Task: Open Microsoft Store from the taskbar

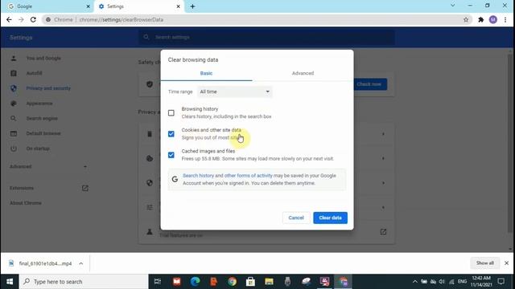Action: pyautogui.click(x=250, y=282)
